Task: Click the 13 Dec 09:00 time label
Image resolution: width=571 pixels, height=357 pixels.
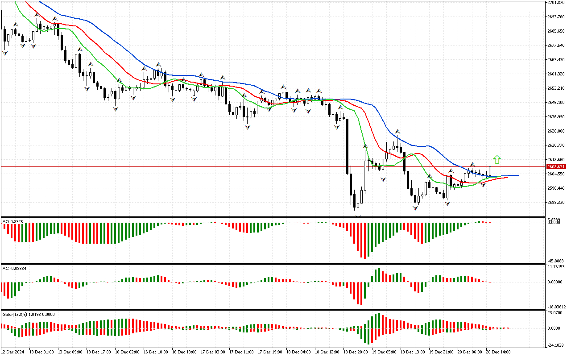Action: pyautogui.click(x=70, y=352)
